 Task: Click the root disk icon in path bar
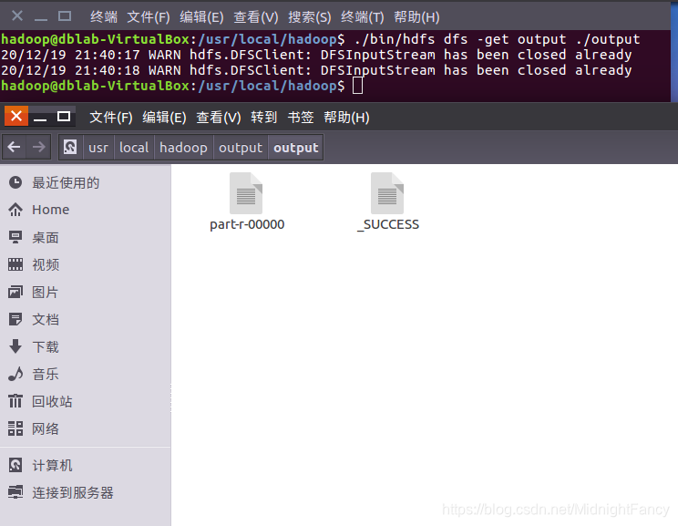tap(70, 147)
